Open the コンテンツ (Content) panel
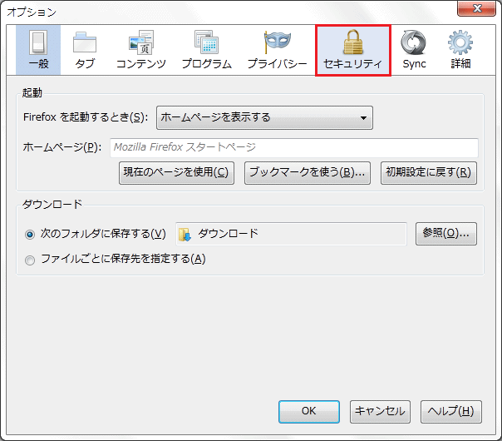This screenshot has height=441, width=502. coord(141,50)
